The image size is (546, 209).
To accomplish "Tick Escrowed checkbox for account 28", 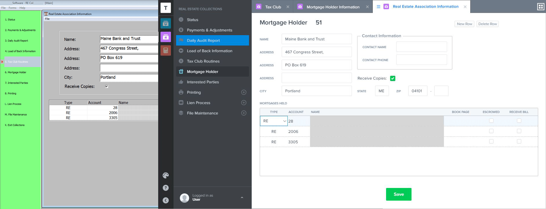I will (x=491, y=121).
